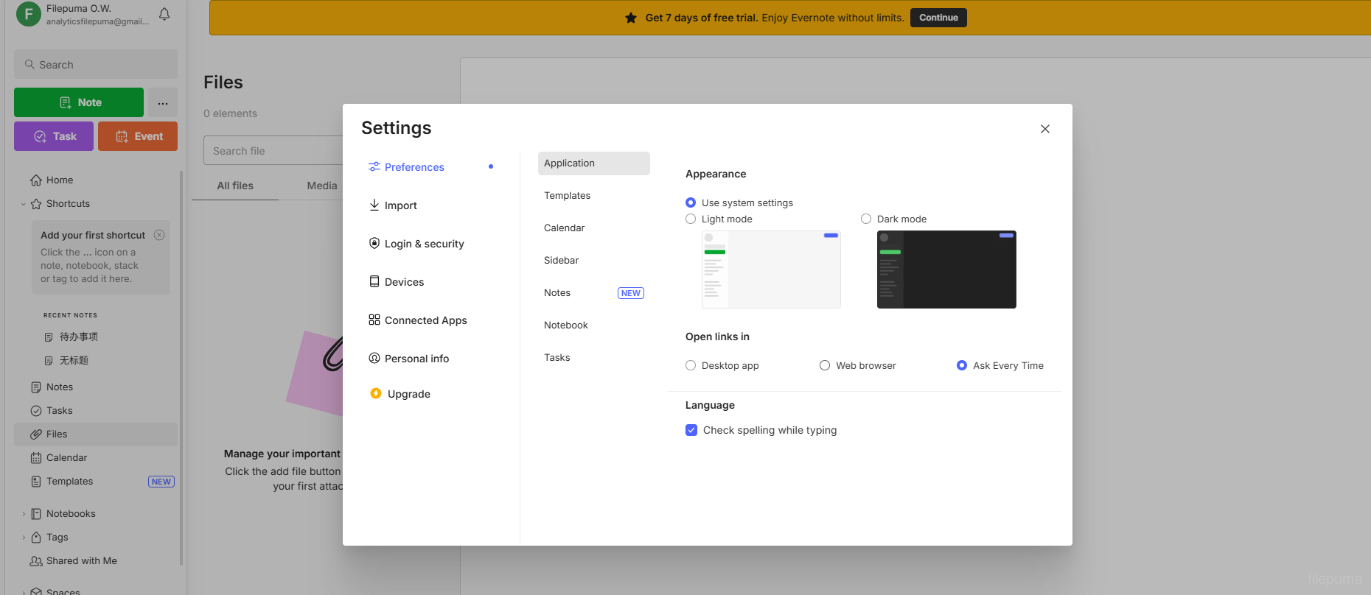This screenshot has width=1371, height=595.
Task: Click the Shared with Me people icon
Action: pos(36,561)
